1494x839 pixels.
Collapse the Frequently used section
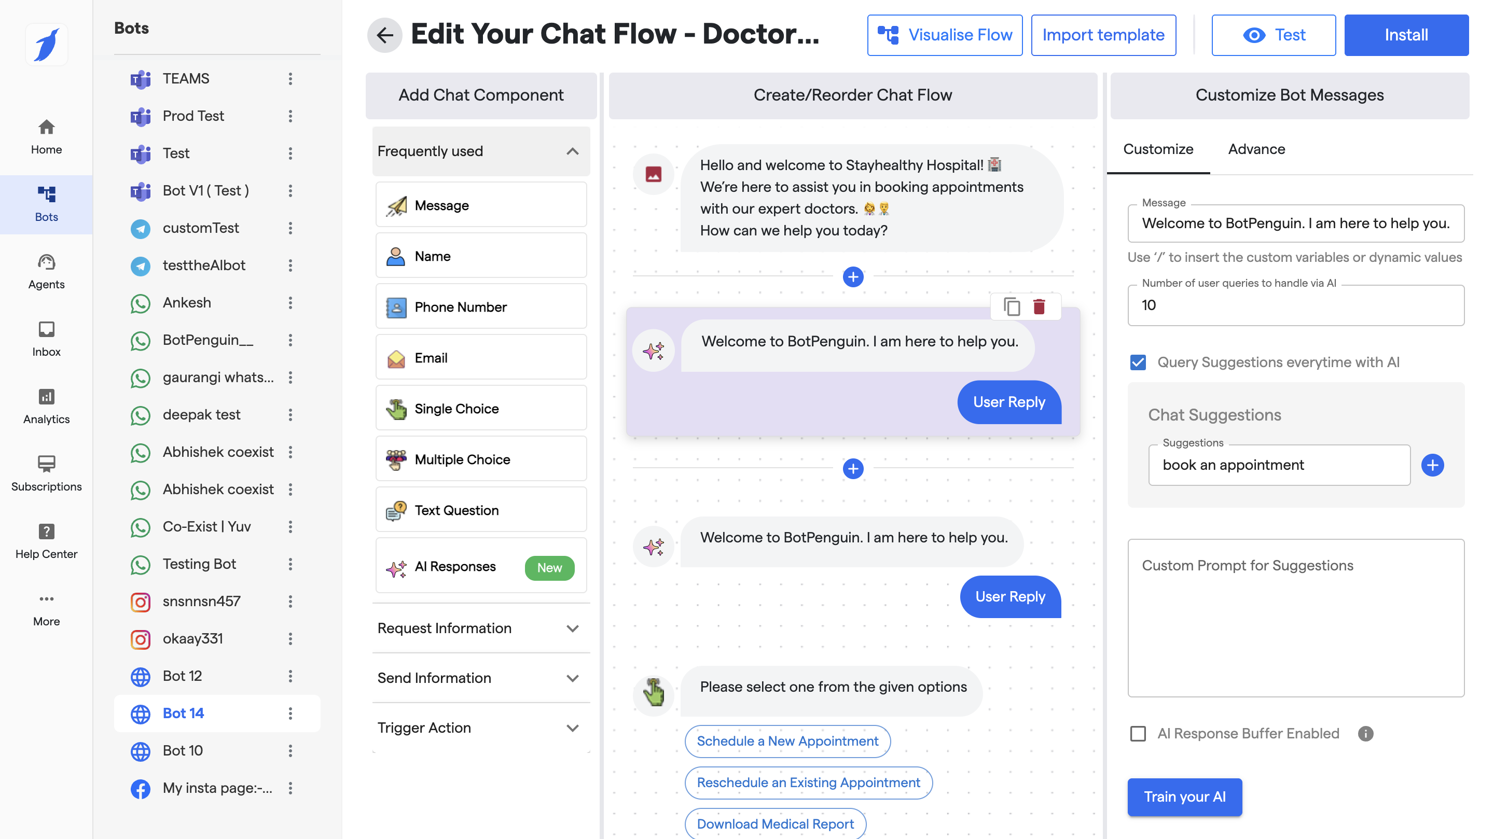[572, 151]
